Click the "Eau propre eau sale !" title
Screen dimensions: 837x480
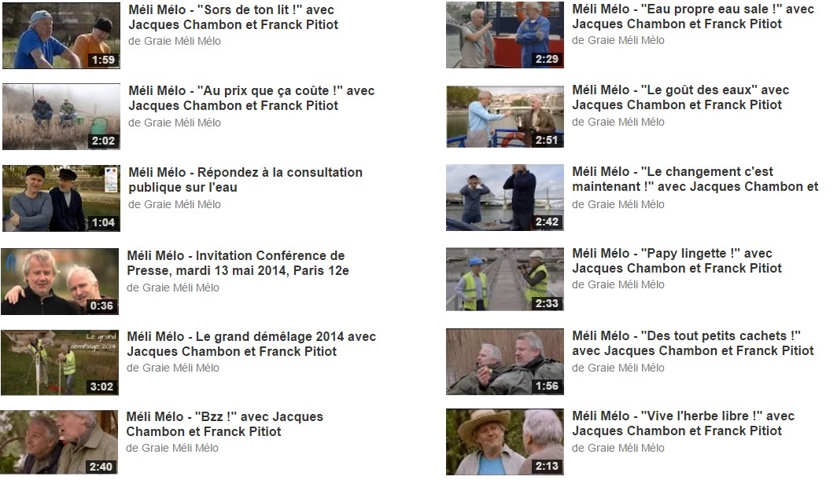[693, 16]
